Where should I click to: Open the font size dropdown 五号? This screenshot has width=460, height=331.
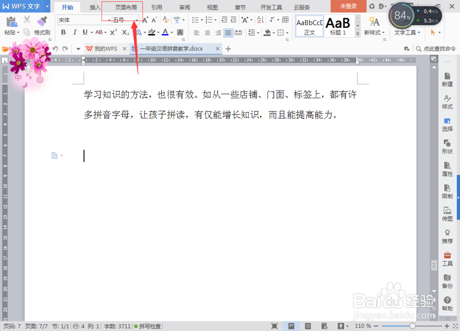coord(137,20)
